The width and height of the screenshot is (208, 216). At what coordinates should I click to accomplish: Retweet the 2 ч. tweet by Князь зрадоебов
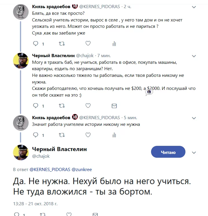pyautogui.click(x=62, y=44)
